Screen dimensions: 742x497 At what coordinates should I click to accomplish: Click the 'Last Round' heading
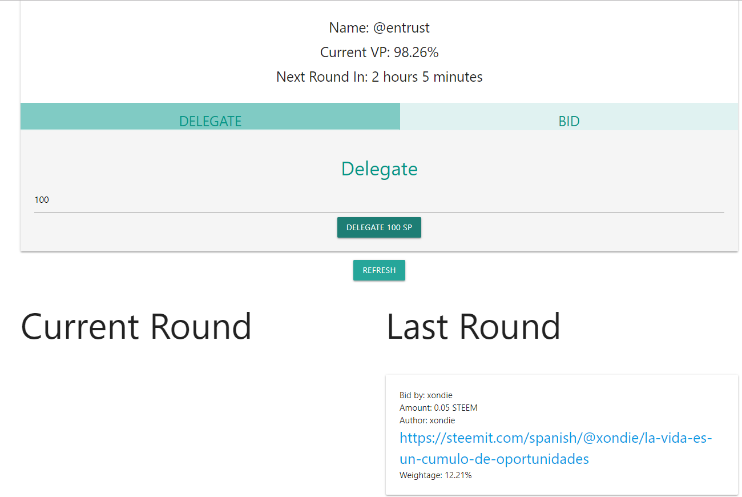(473, 327)
